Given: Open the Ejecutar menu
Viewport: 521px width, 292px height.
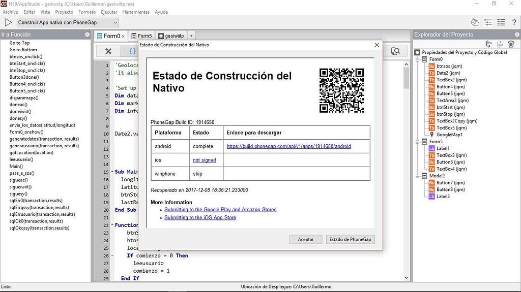Looking at the screenshot, I should tap(109, 12).
